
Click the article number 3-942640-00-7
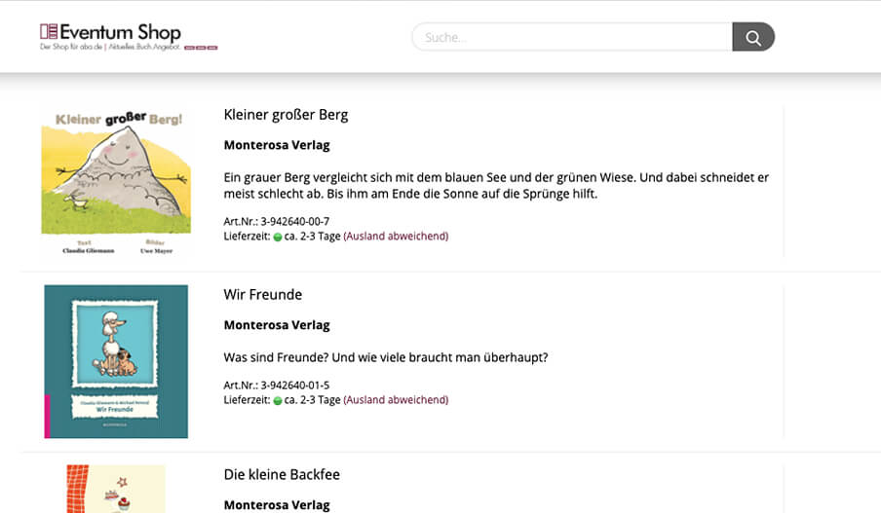coord(295,222)
